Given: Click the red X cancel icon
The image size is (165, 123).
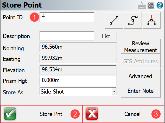Looking at the screenshot, I should 92,114.
